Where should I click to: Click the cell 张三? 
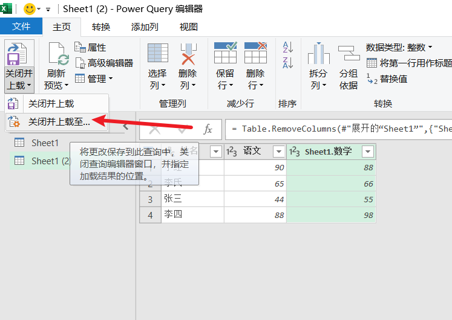(x=192, y=199)
